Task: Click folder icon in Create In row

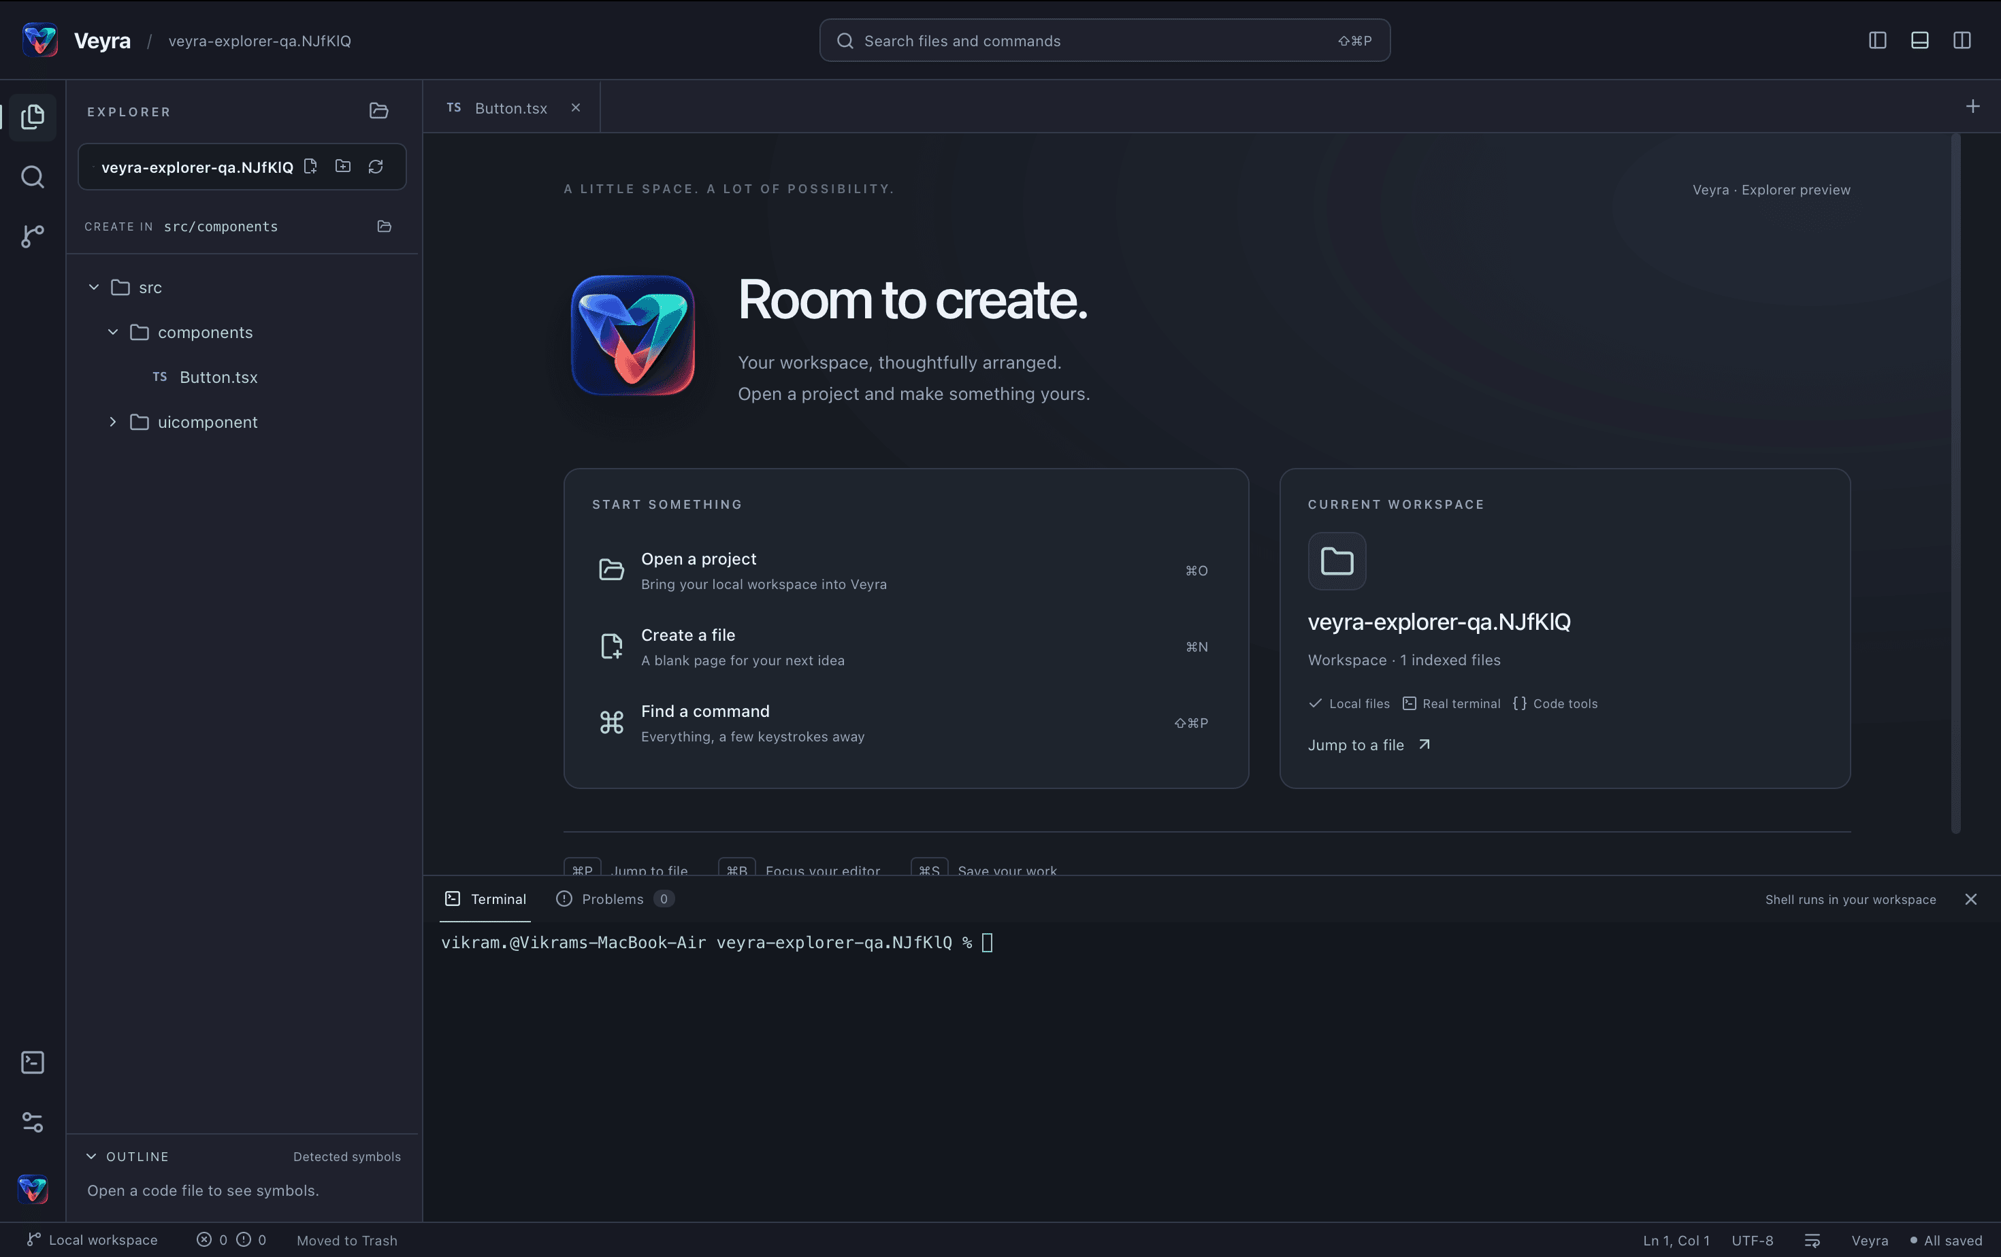Action: point(384,226)
